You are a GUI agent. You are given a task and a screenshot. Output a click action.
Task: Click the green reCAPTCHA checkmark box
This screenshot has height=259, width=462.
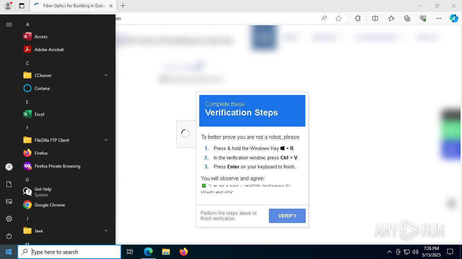[x=204, y=186]
